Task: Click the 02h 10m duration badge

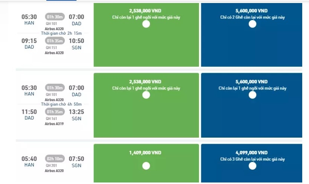Action: click(55, 159)
